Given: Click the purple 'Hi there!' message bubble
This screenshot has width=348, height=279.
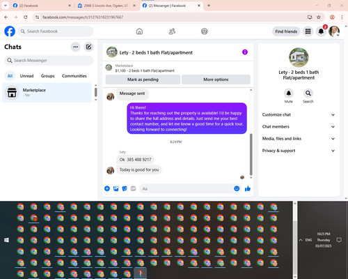Looking at the screenshot, I should (187, 119).
